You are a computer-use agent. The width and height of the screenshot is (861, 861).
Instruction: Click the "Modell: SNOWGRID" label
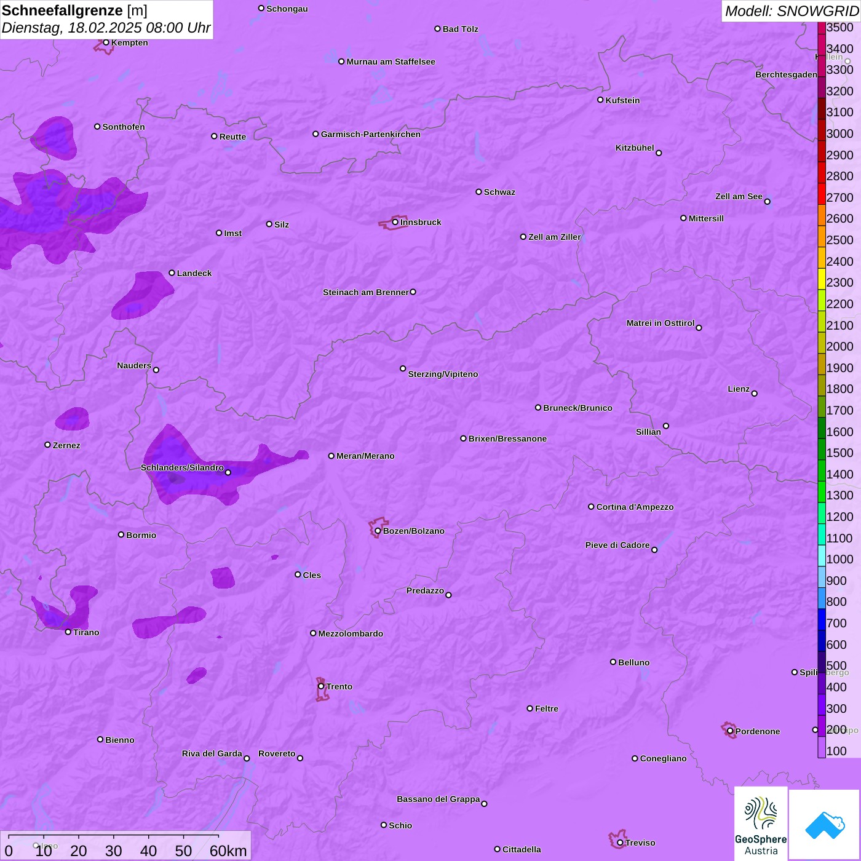792,11
